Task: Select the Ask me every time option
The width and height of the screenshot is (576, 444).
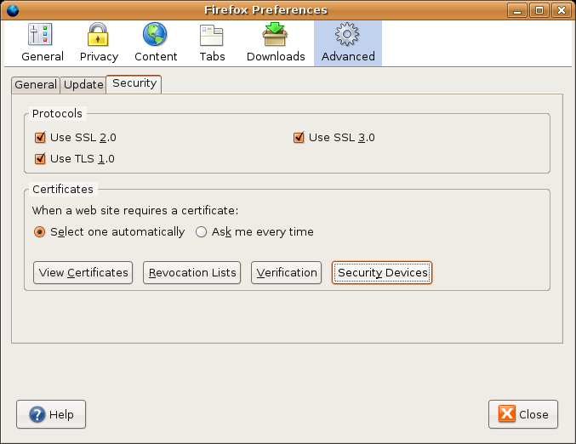Action: [202, 231]
